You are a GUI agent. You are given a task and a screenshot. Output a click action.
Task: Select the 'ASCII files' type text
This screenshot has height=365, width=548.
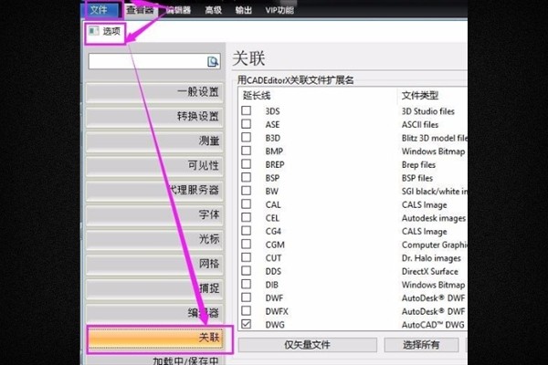tap(420, 125)
